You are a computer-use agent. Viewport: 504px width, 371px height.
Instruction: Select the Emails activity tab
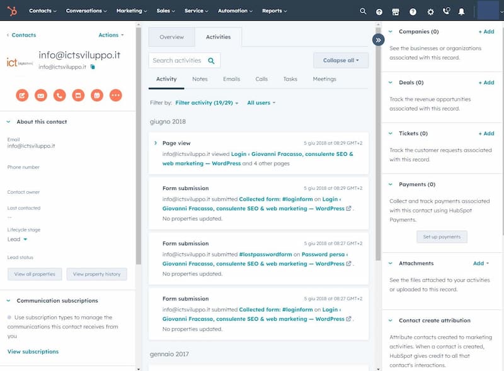point(231,79)
